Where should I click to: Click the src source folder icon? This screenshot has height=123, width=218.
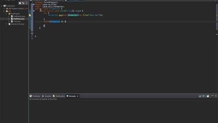tap(7, 11)
